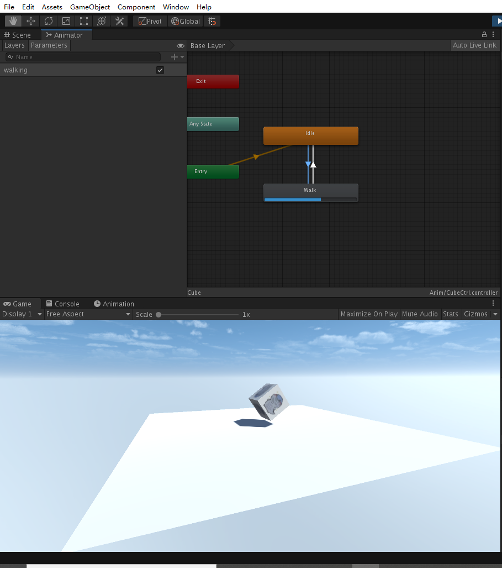
Task: Toggle the Stats overlay
Action: (451, 314)
